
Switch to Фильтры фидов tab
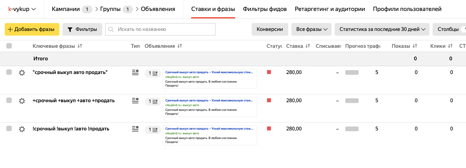(265, 9)
